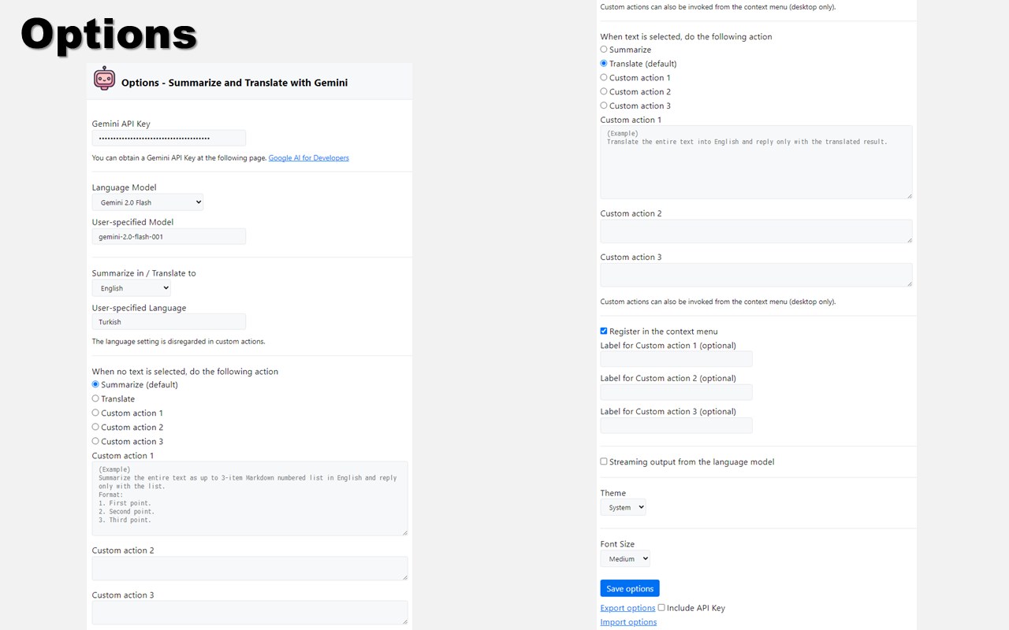The height and width of the screenshot is (630, 1009).
Task: Change the Font Size dropdown
Action: pos(625,558)
